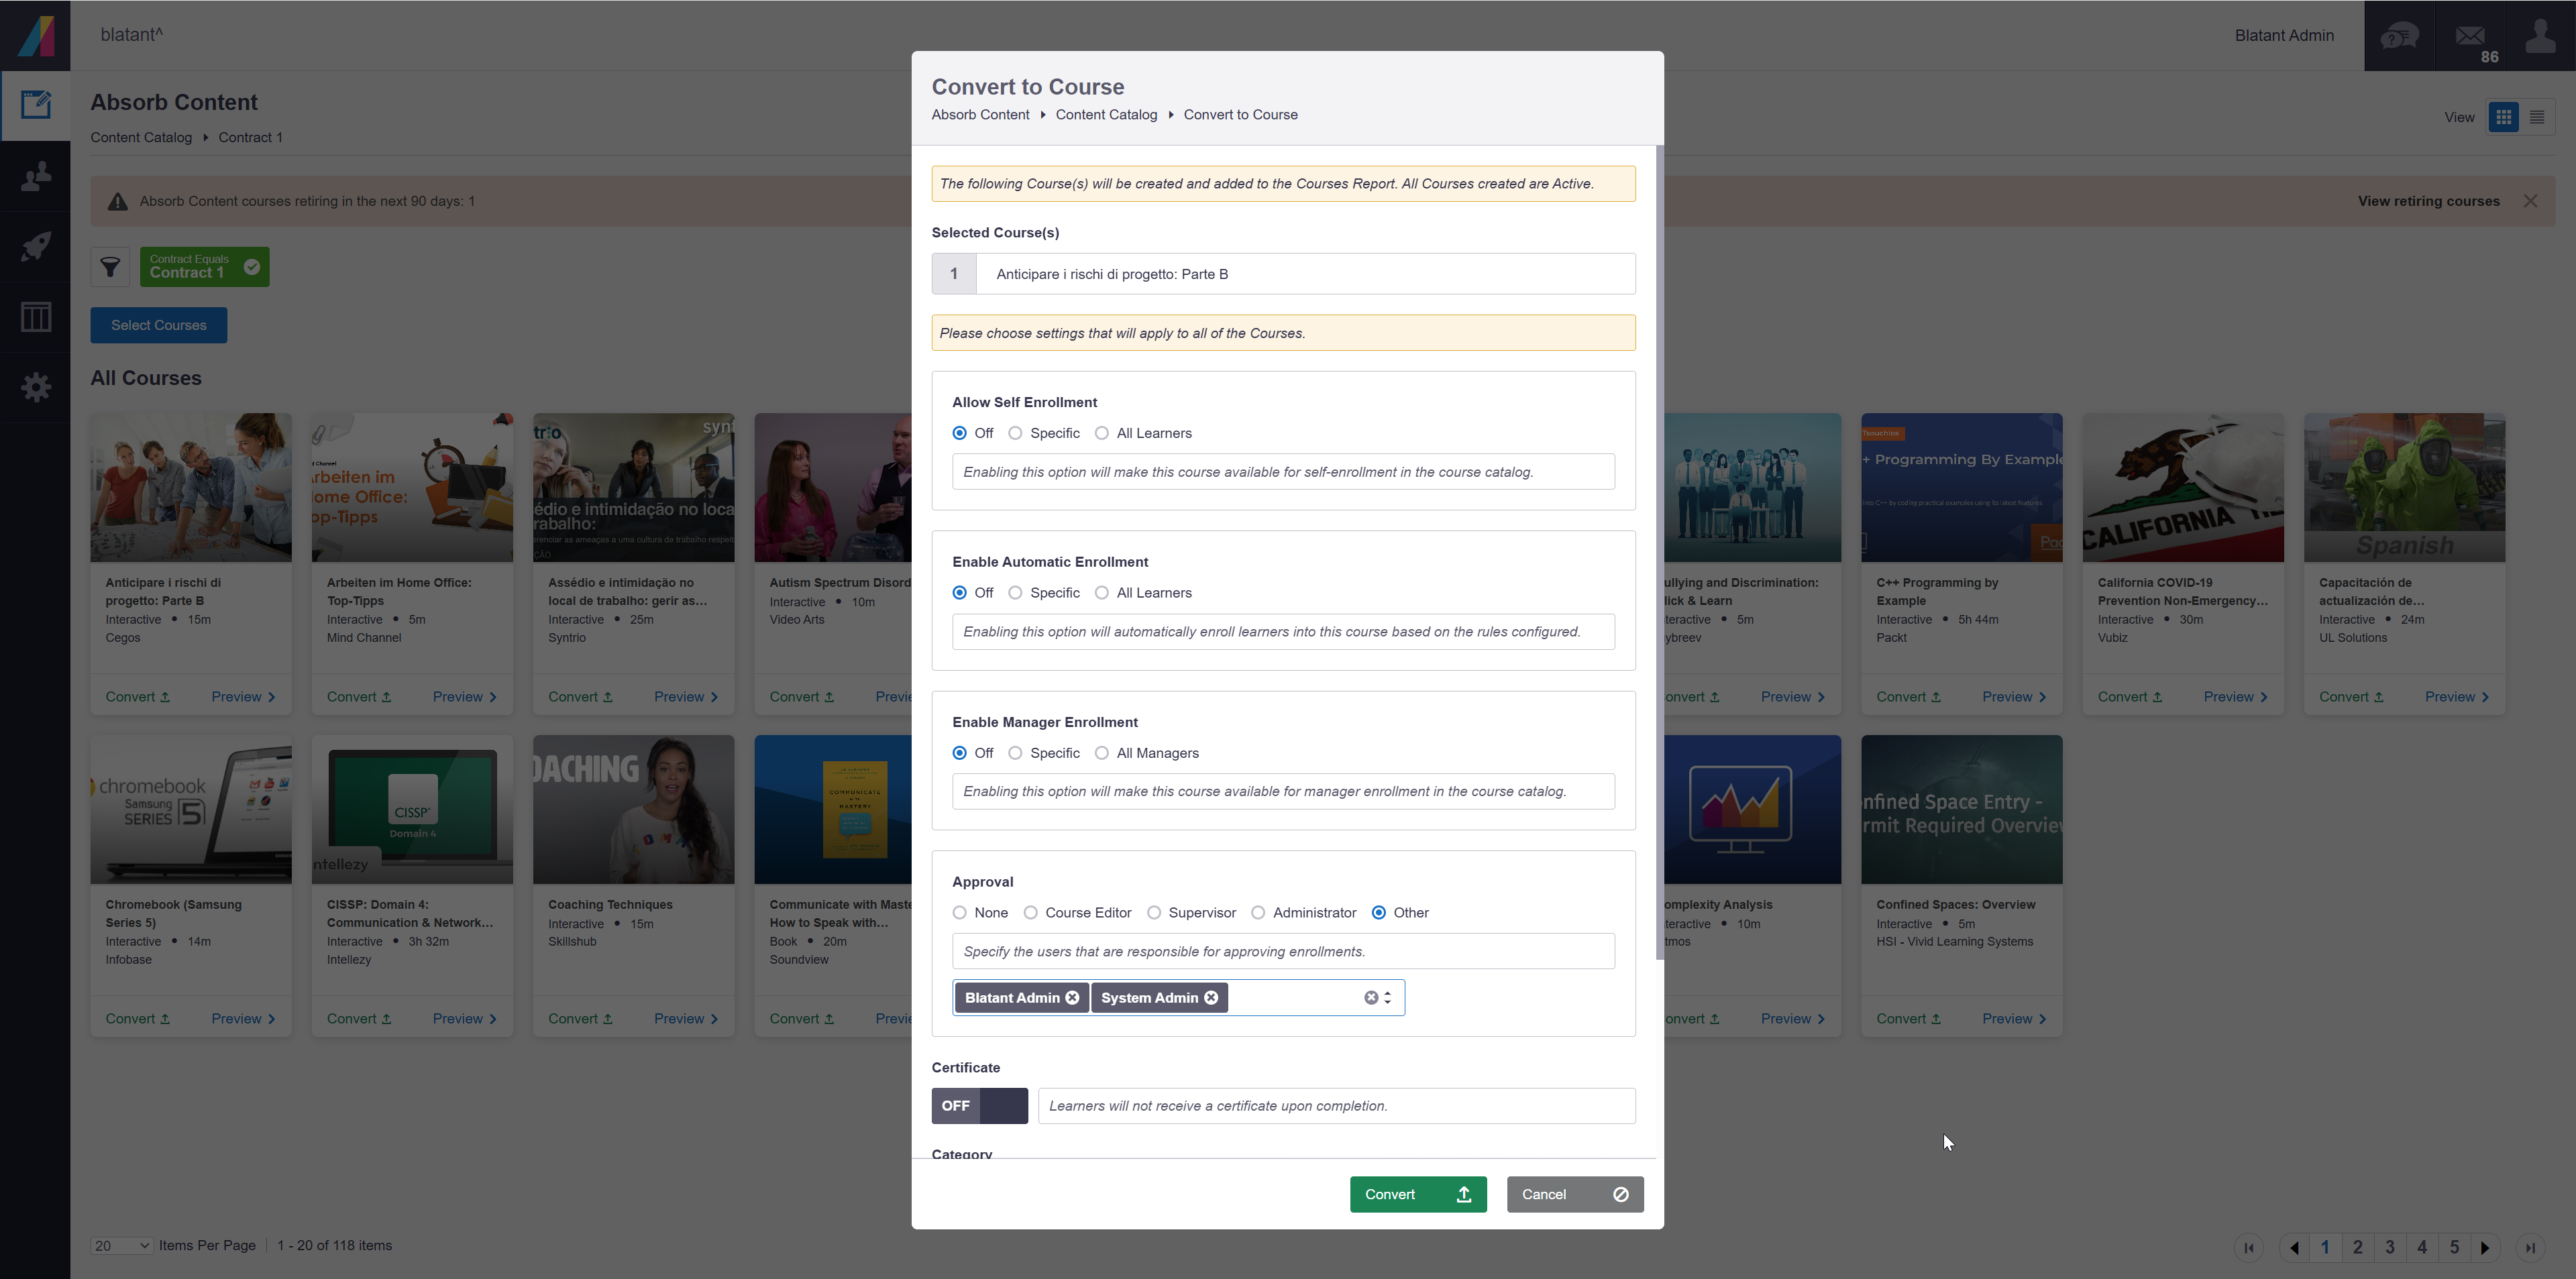Navigate to Content Catalog via breadcrumb
This screenshot has width=2576, height=1279.
coord(1106,114)
